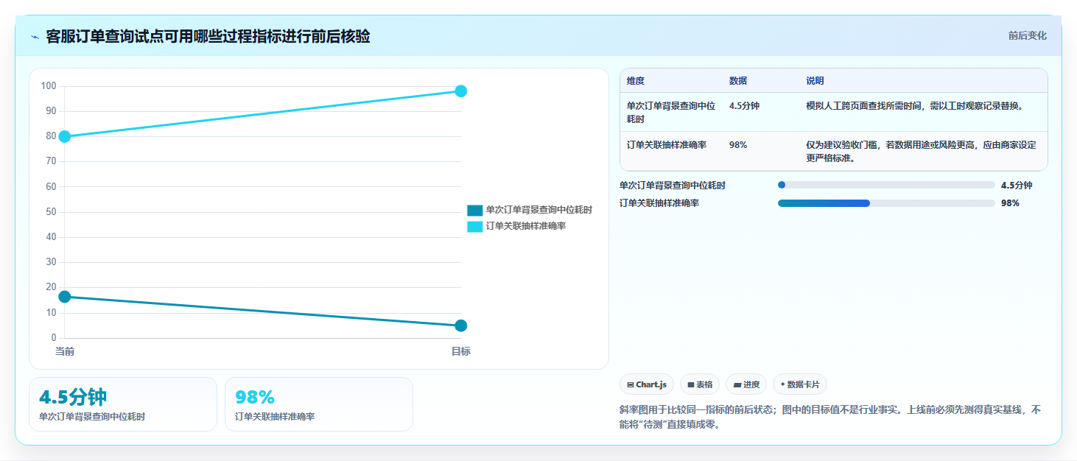
Task: Click the 单次订单背景查询中位耗时 cell in the table
Action: point(671,112)
